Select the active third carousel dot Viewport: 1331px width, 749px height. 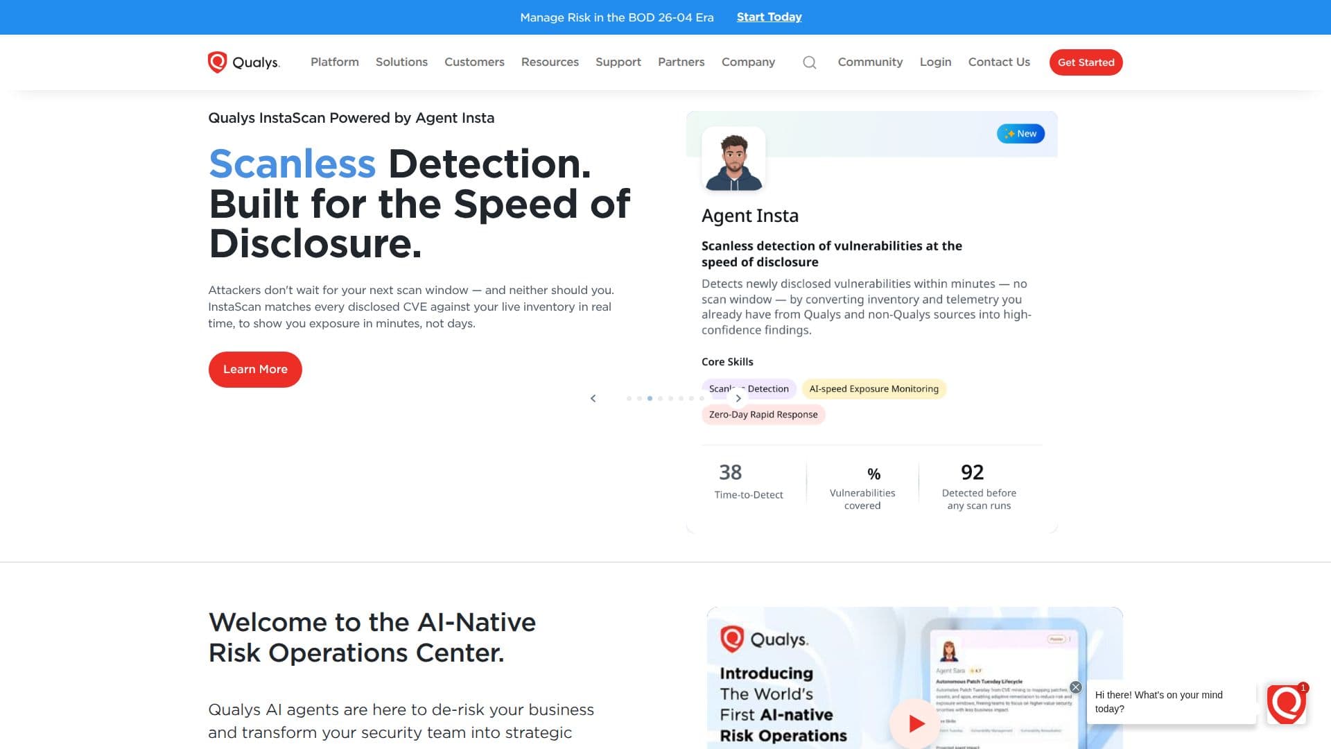click(x=650, y=398)
